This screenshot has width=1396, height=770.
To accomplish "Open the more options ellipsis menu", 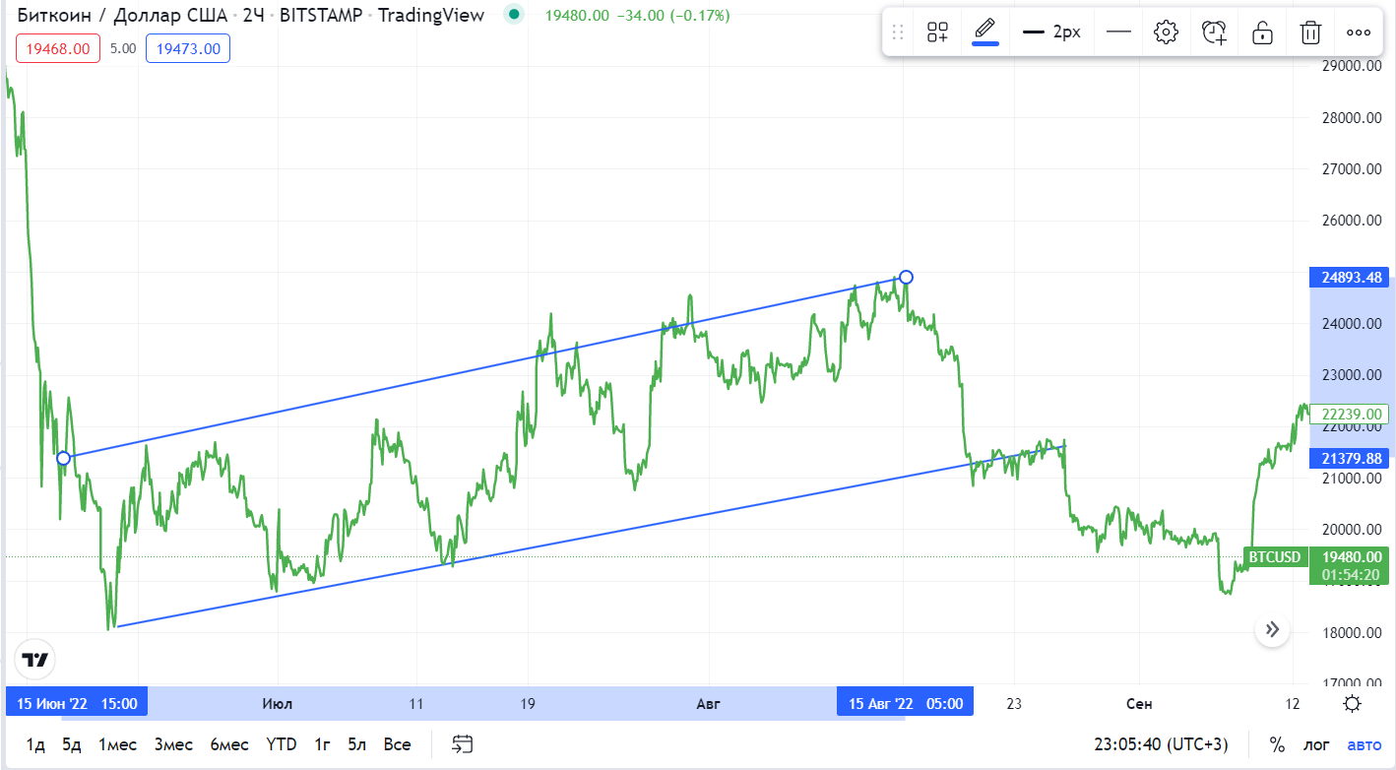I will [x=1359, y=32].
